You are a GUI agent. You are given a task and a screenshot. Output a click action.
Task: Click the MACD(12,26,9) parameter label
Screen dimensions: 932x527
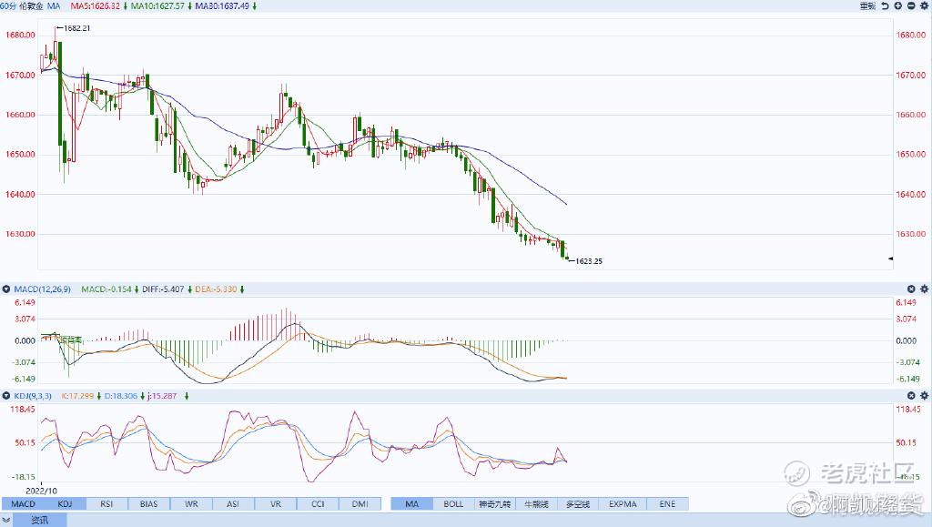(x=42, y=289)
